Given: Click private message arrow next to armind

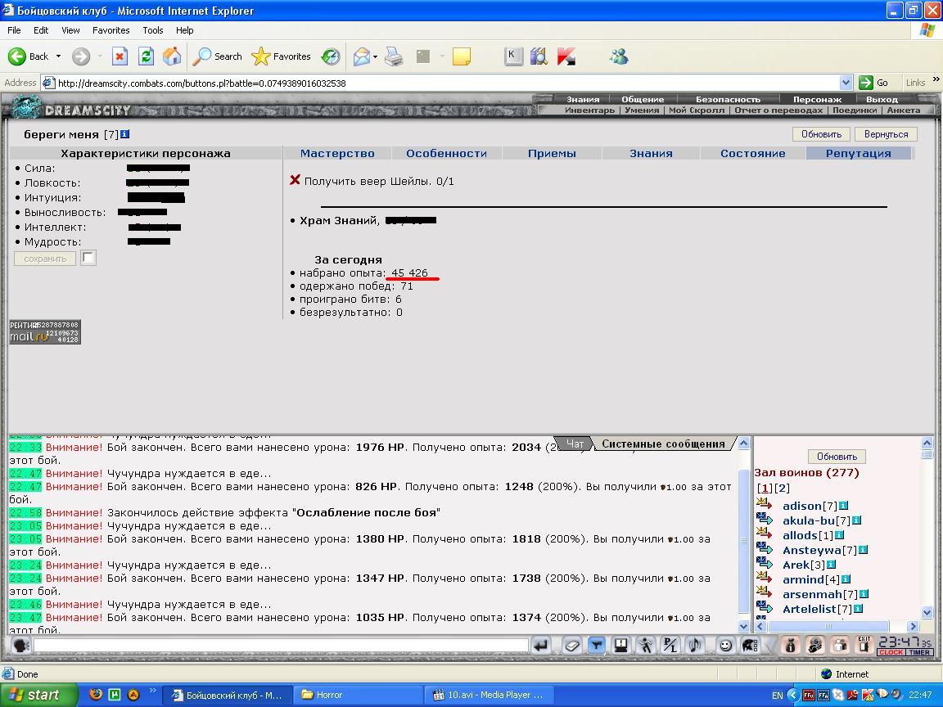Looking at the screenshot, I should click(x=765, y=579).
